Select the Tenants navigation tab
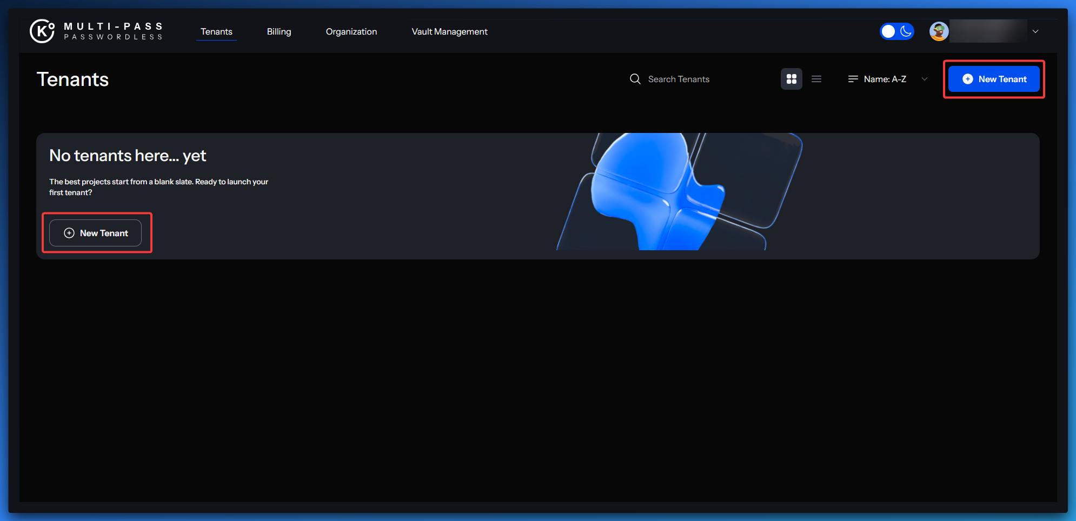This screenshot has width=1076, height=521. click(x=216, y=31)
